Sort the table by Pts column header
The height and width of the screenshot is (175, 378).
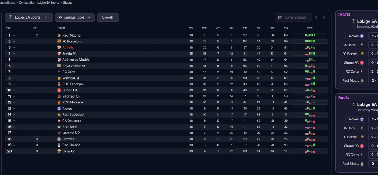click(x=286, y=28)
